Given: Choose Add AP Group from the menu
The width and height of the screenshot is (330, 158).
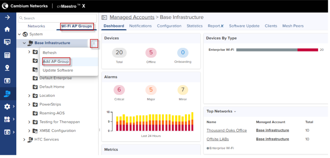Looking at the screenshot, I should pos(56,62).
